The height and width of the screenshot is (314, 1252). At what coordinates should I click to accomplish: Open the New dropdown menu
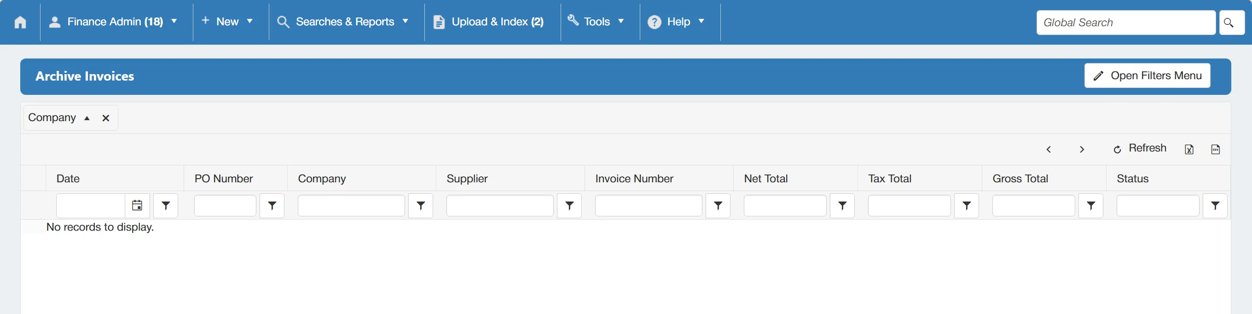tap(227, 22)
